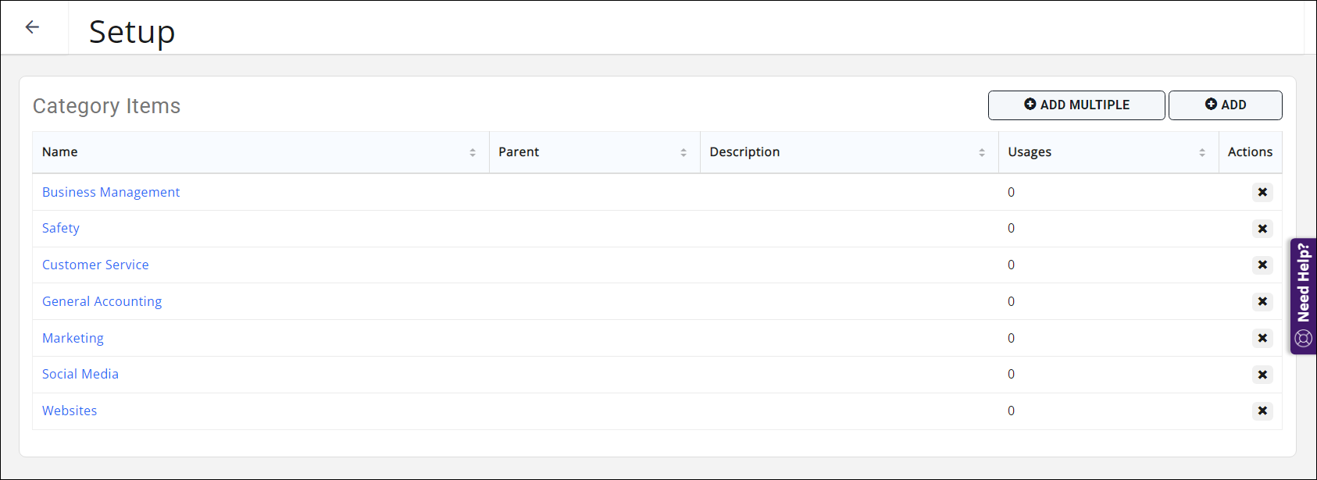Remove the Safety category using its X icon
This screenshot has height=480, width=1317.
point(1262,229)
